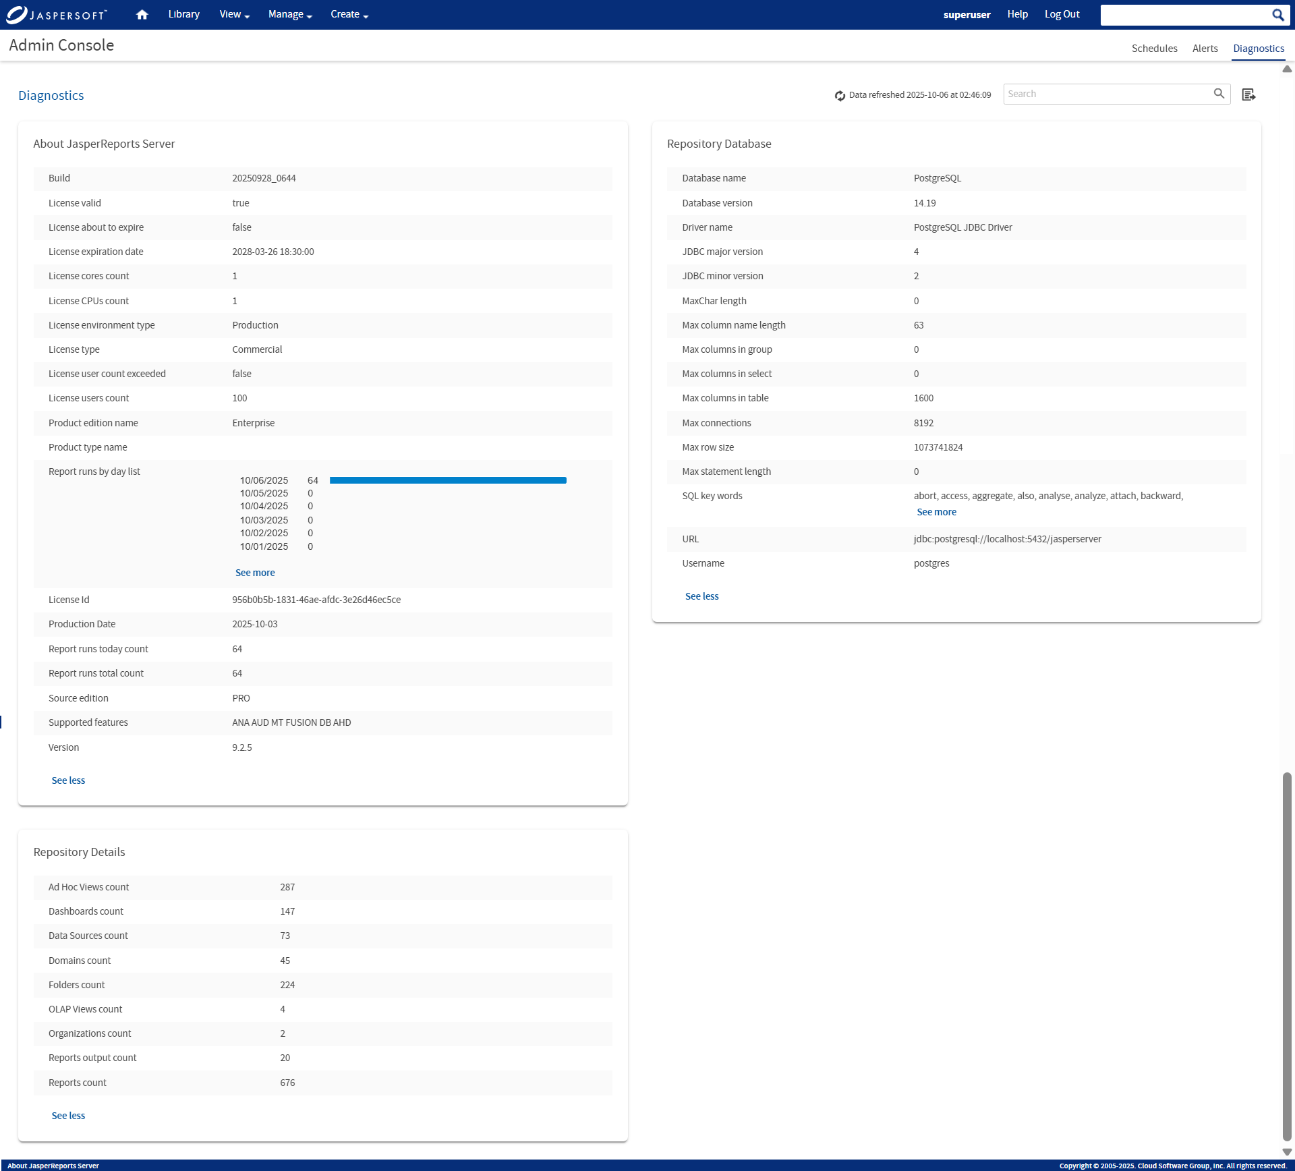Click the 10/05/2025 report runs row
The image size is (1295, 1171).
tap(277, 493)
